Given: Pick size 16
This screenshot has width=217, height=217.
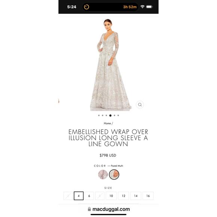Looking at the screenshot, I should point(148,196).
